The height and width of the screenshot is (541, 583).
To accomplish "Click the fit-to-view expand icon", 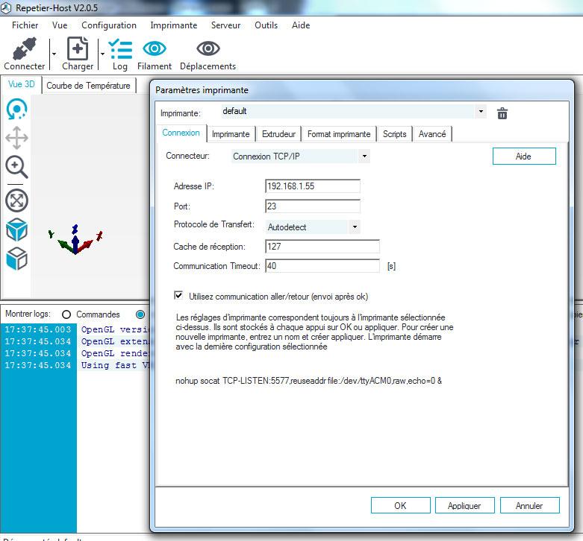I will [16, 200].
